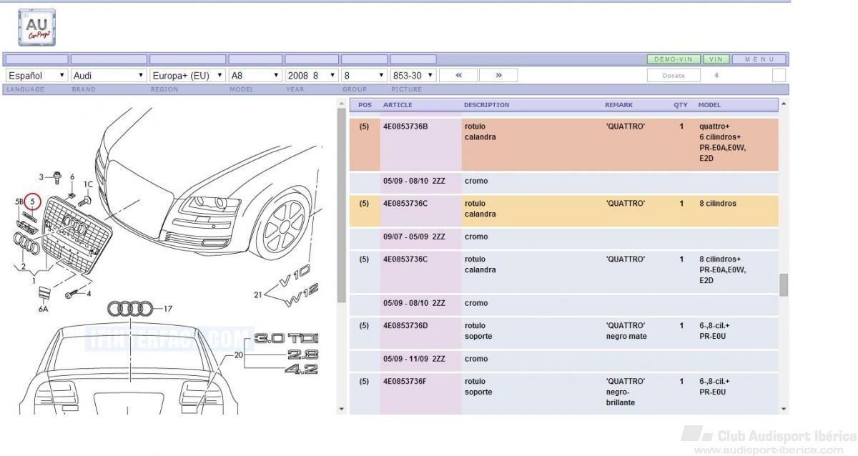The height and width of the screenshot is (456, 858).
Task: Click the empty box right of Donate
Action: tap(779, 75)
